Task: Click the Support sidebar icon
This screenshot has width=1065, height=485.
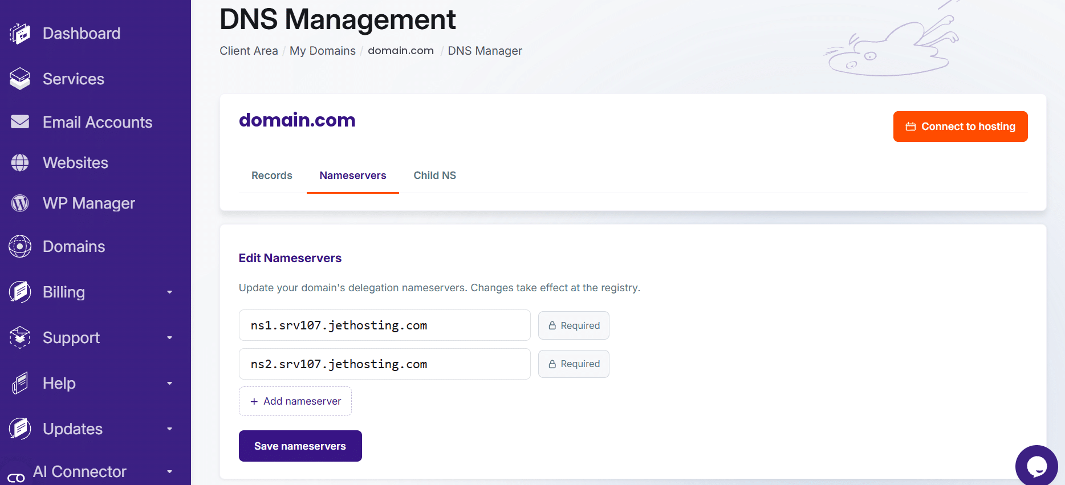Action: tap(20, 337)
